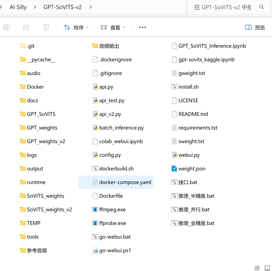Select GPT-SoVITS-v2 in the breadcrumb

pyautogui.click(x=62, y=7)
